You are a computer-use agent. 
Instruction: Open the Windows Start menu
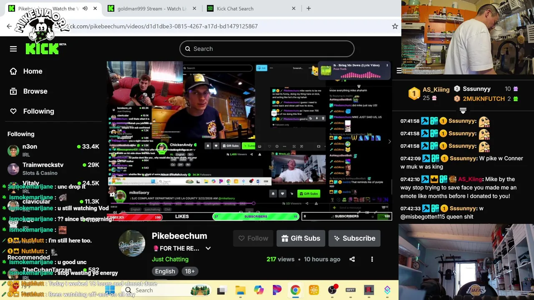tap(110, 290)
